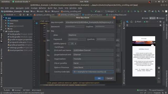This screenshot has width=168, height=94.
Task: Click the Country Code field
Action: 93,72
